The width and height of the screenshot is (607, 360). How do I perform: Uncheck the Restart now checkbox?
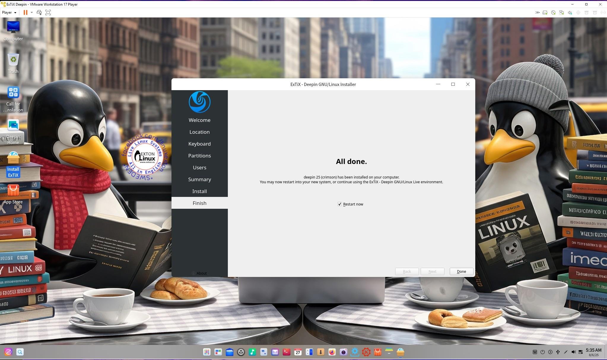point(340,204)
